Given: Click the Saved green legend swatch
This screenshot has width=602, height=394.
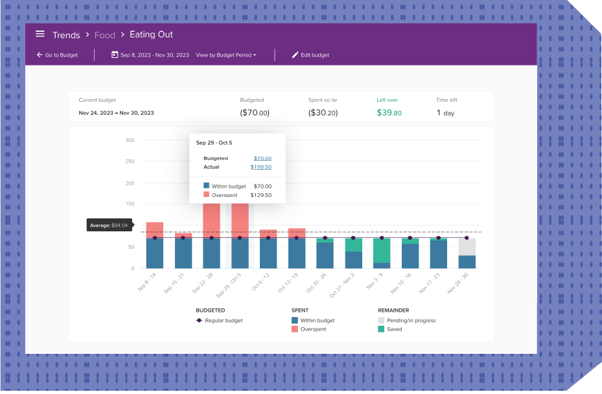Looking at the screenshot, I should coord(381,329).
